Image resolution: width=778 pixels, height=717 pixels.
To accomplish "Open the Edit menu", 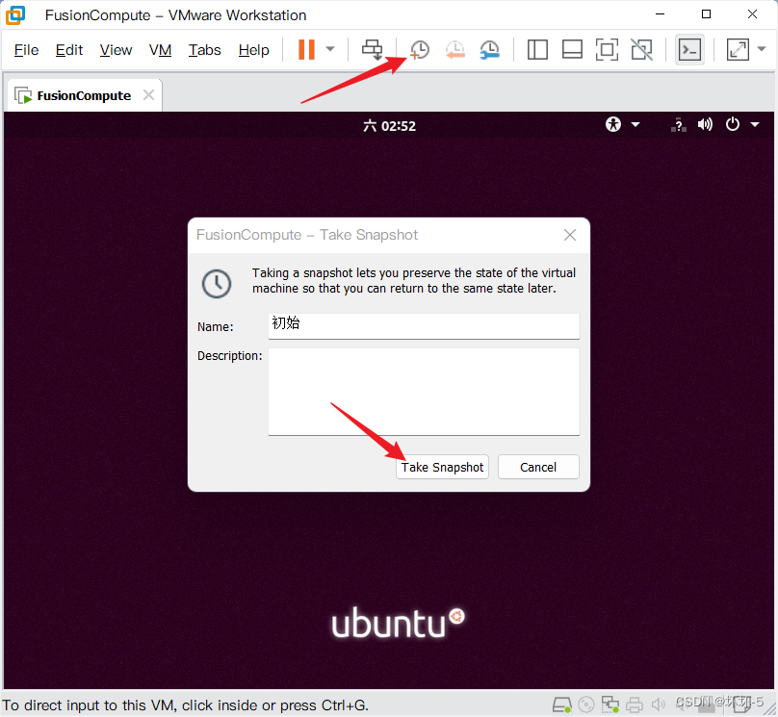I will [69, 50].
